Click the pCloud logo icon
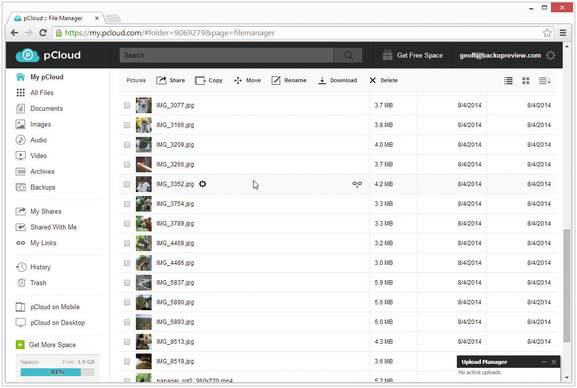Image resolution: width=577 pixels, height=388 pixels. 27,55
